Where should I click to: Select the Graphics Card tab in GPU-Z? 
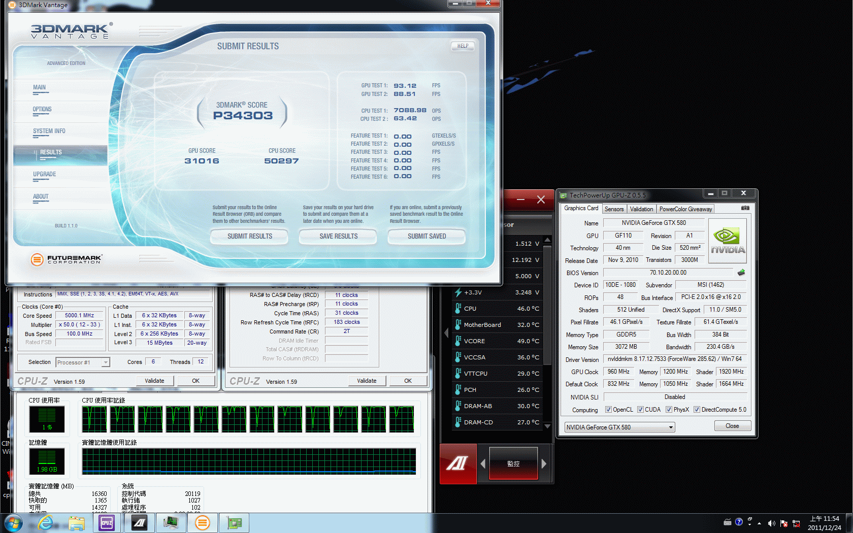(x=581, y=208)
